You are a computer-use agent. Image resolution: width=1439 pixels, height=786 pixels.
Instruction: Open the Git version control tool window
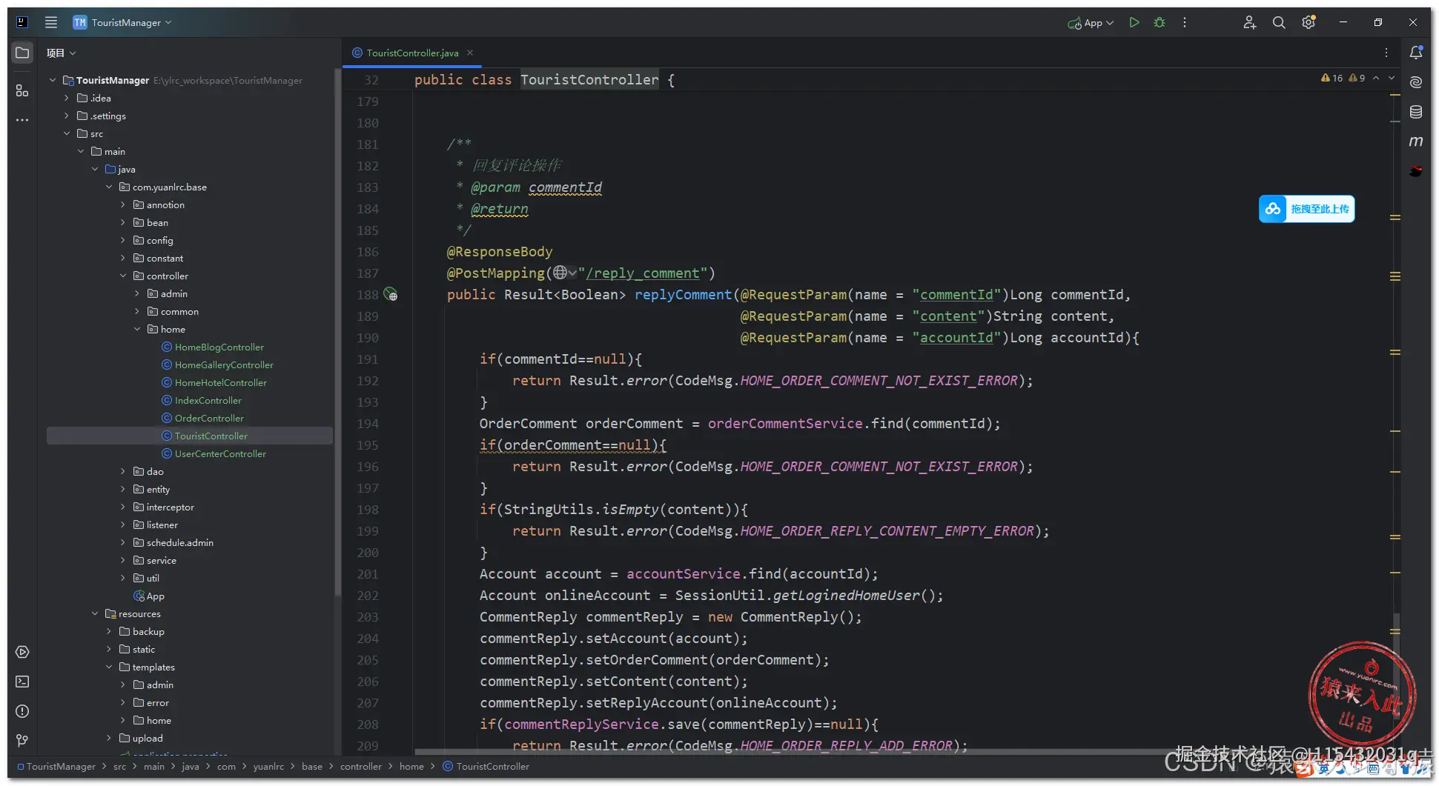pyautogui.click(x=22, y=741)
